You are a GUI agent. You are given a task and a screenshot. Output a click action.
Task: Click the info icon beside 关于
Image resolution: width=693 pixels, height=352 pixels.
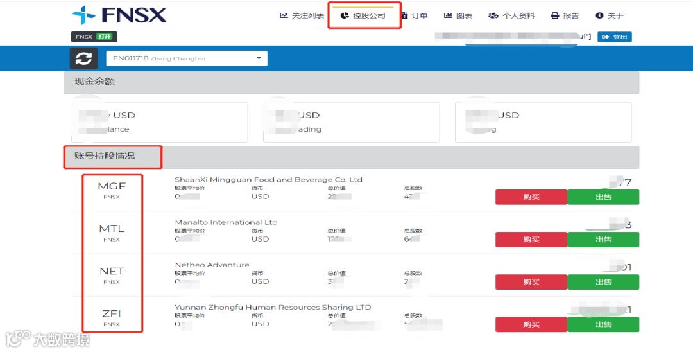(599, 15)
